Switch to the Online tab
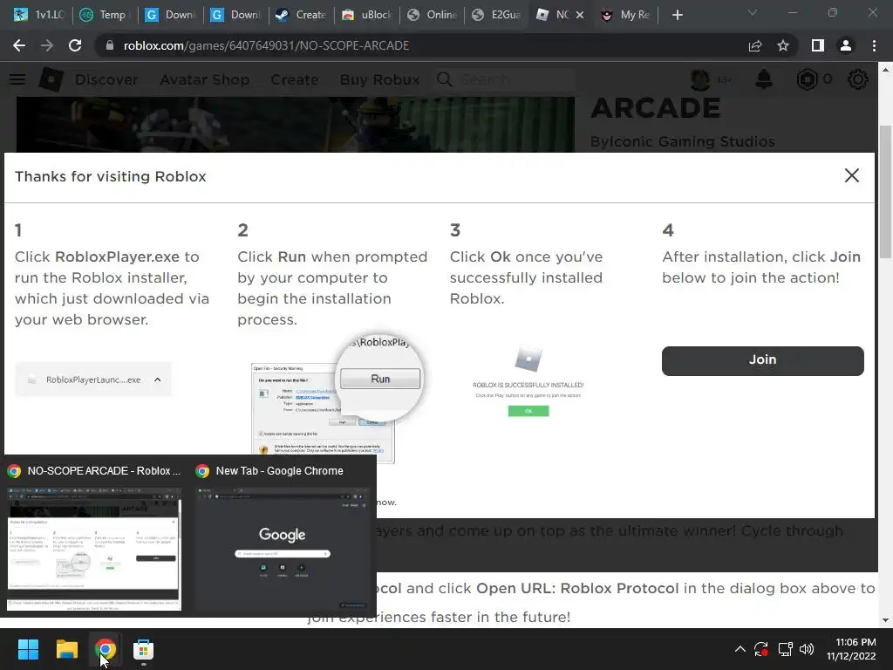The width and height of the screenshot is (893, 670). pos(433,15)
